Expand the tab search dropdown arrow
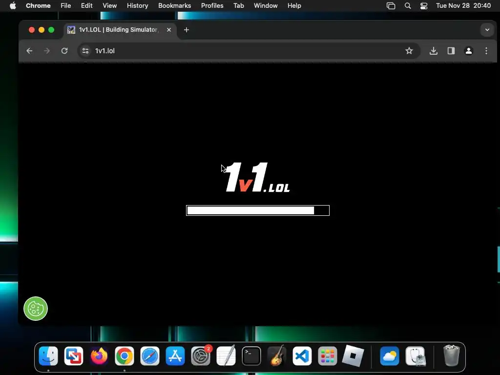500x375 pixels. [487, 30]
